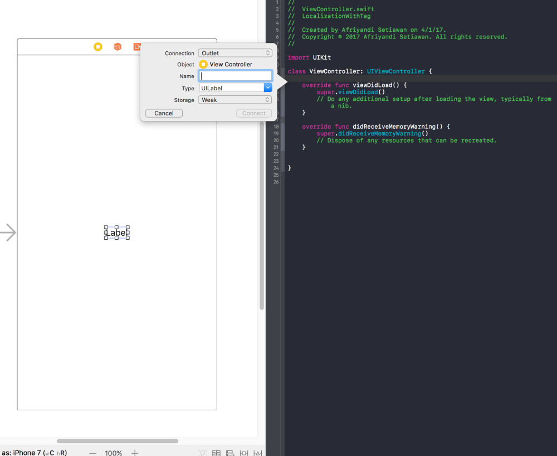Click 'UIViewController' superclass text
The image size is (557, 456).
[x=395, y=71]
